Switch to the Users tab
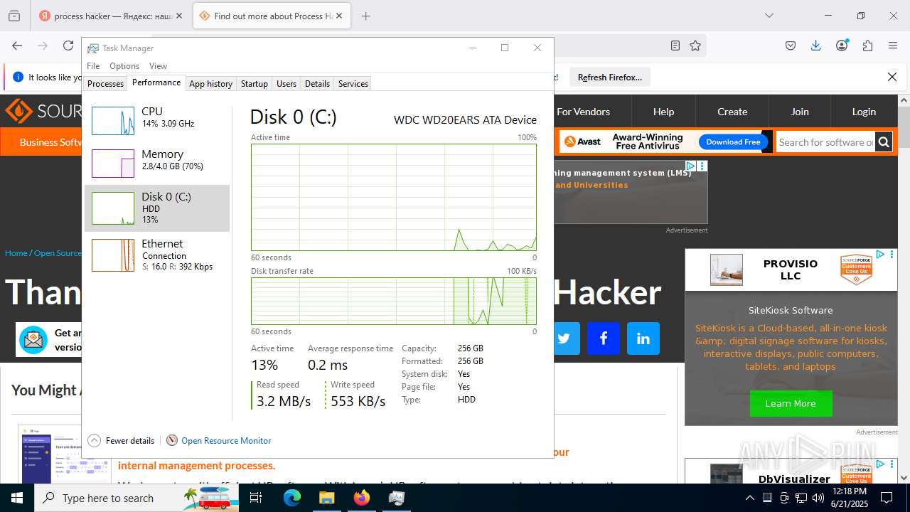 287,84
